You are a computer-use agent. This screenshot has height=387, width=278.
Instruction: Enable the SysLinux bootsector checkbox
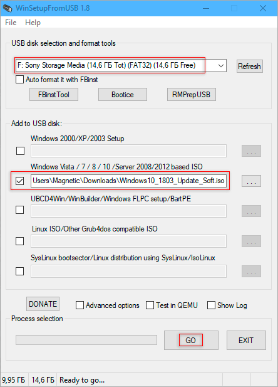pyautogui.click(x=19, y=271)
